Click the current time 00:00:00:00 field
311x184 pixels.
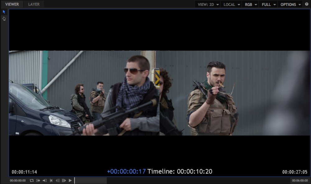tap(18, 181)
